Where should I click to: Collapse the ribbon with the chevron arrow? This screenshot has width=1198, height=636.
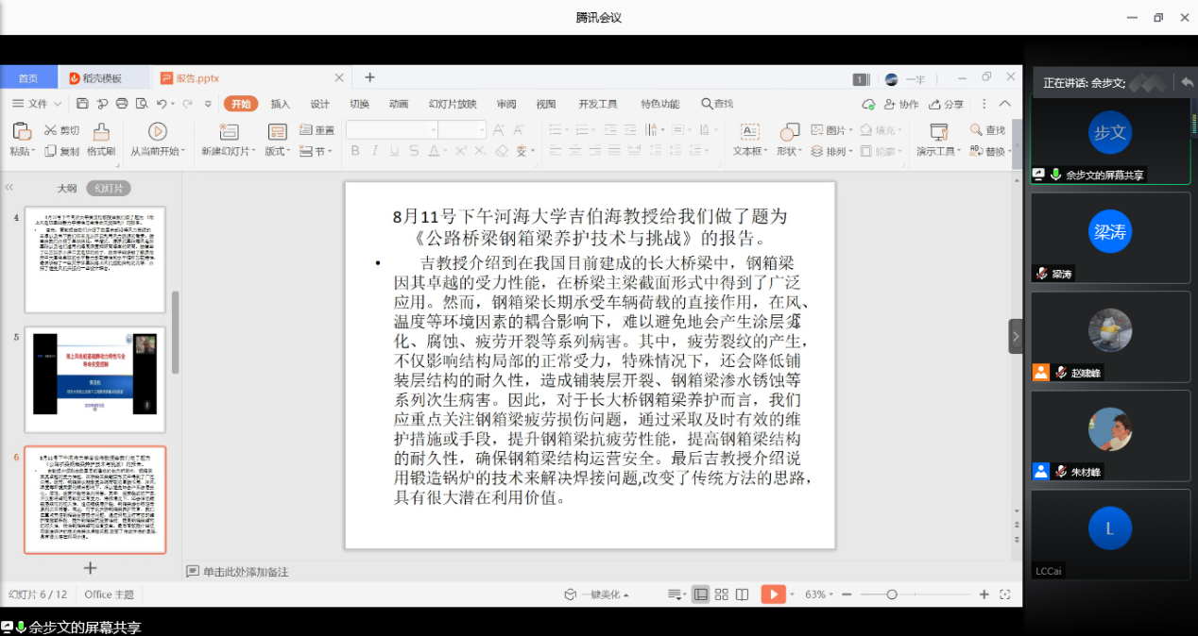pyautogui.click(x=1005, y=104)
